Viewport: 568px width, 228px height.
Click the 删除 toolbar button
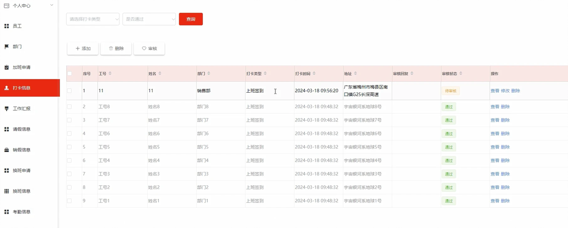click(116, 48)
